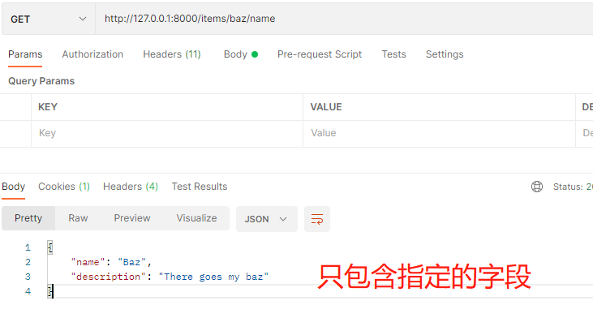The width and height of the screenshot is (593, 318).
Task: Open the Tests tab
Action: [393, 54]
